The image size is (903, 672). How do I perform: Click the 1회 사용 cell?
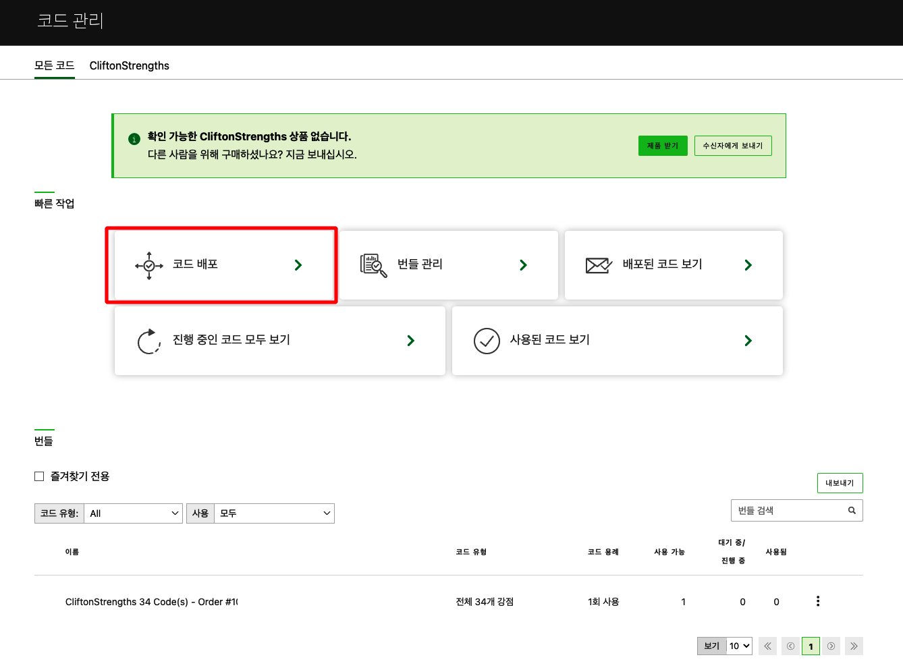603,602
